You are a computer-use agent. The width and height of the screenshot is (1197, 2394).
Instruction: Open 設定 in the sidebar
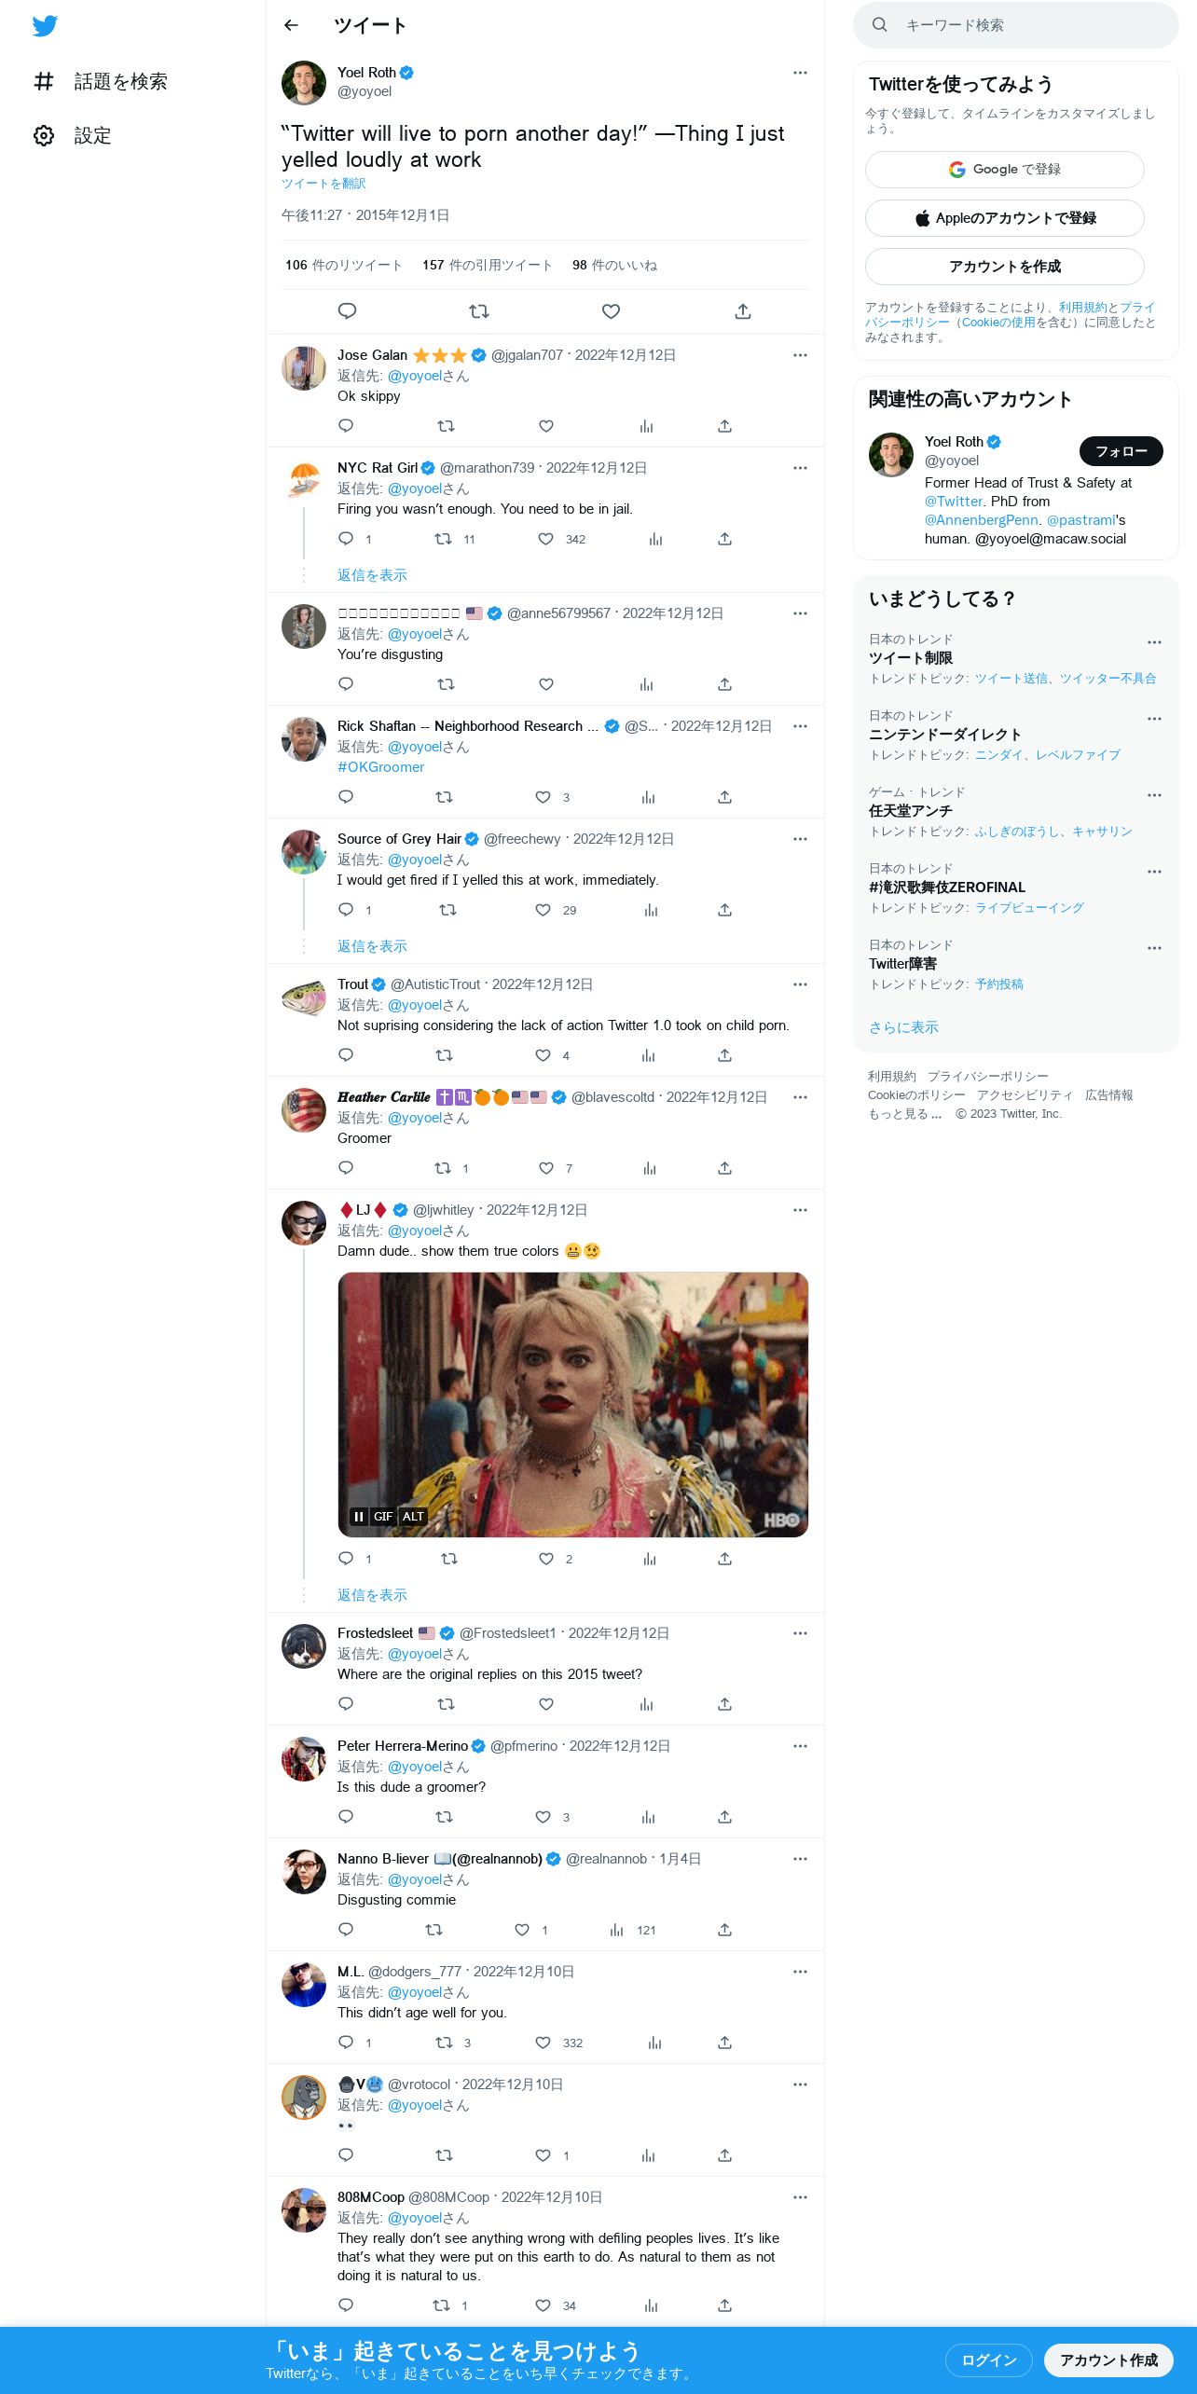tap(73, 136)
